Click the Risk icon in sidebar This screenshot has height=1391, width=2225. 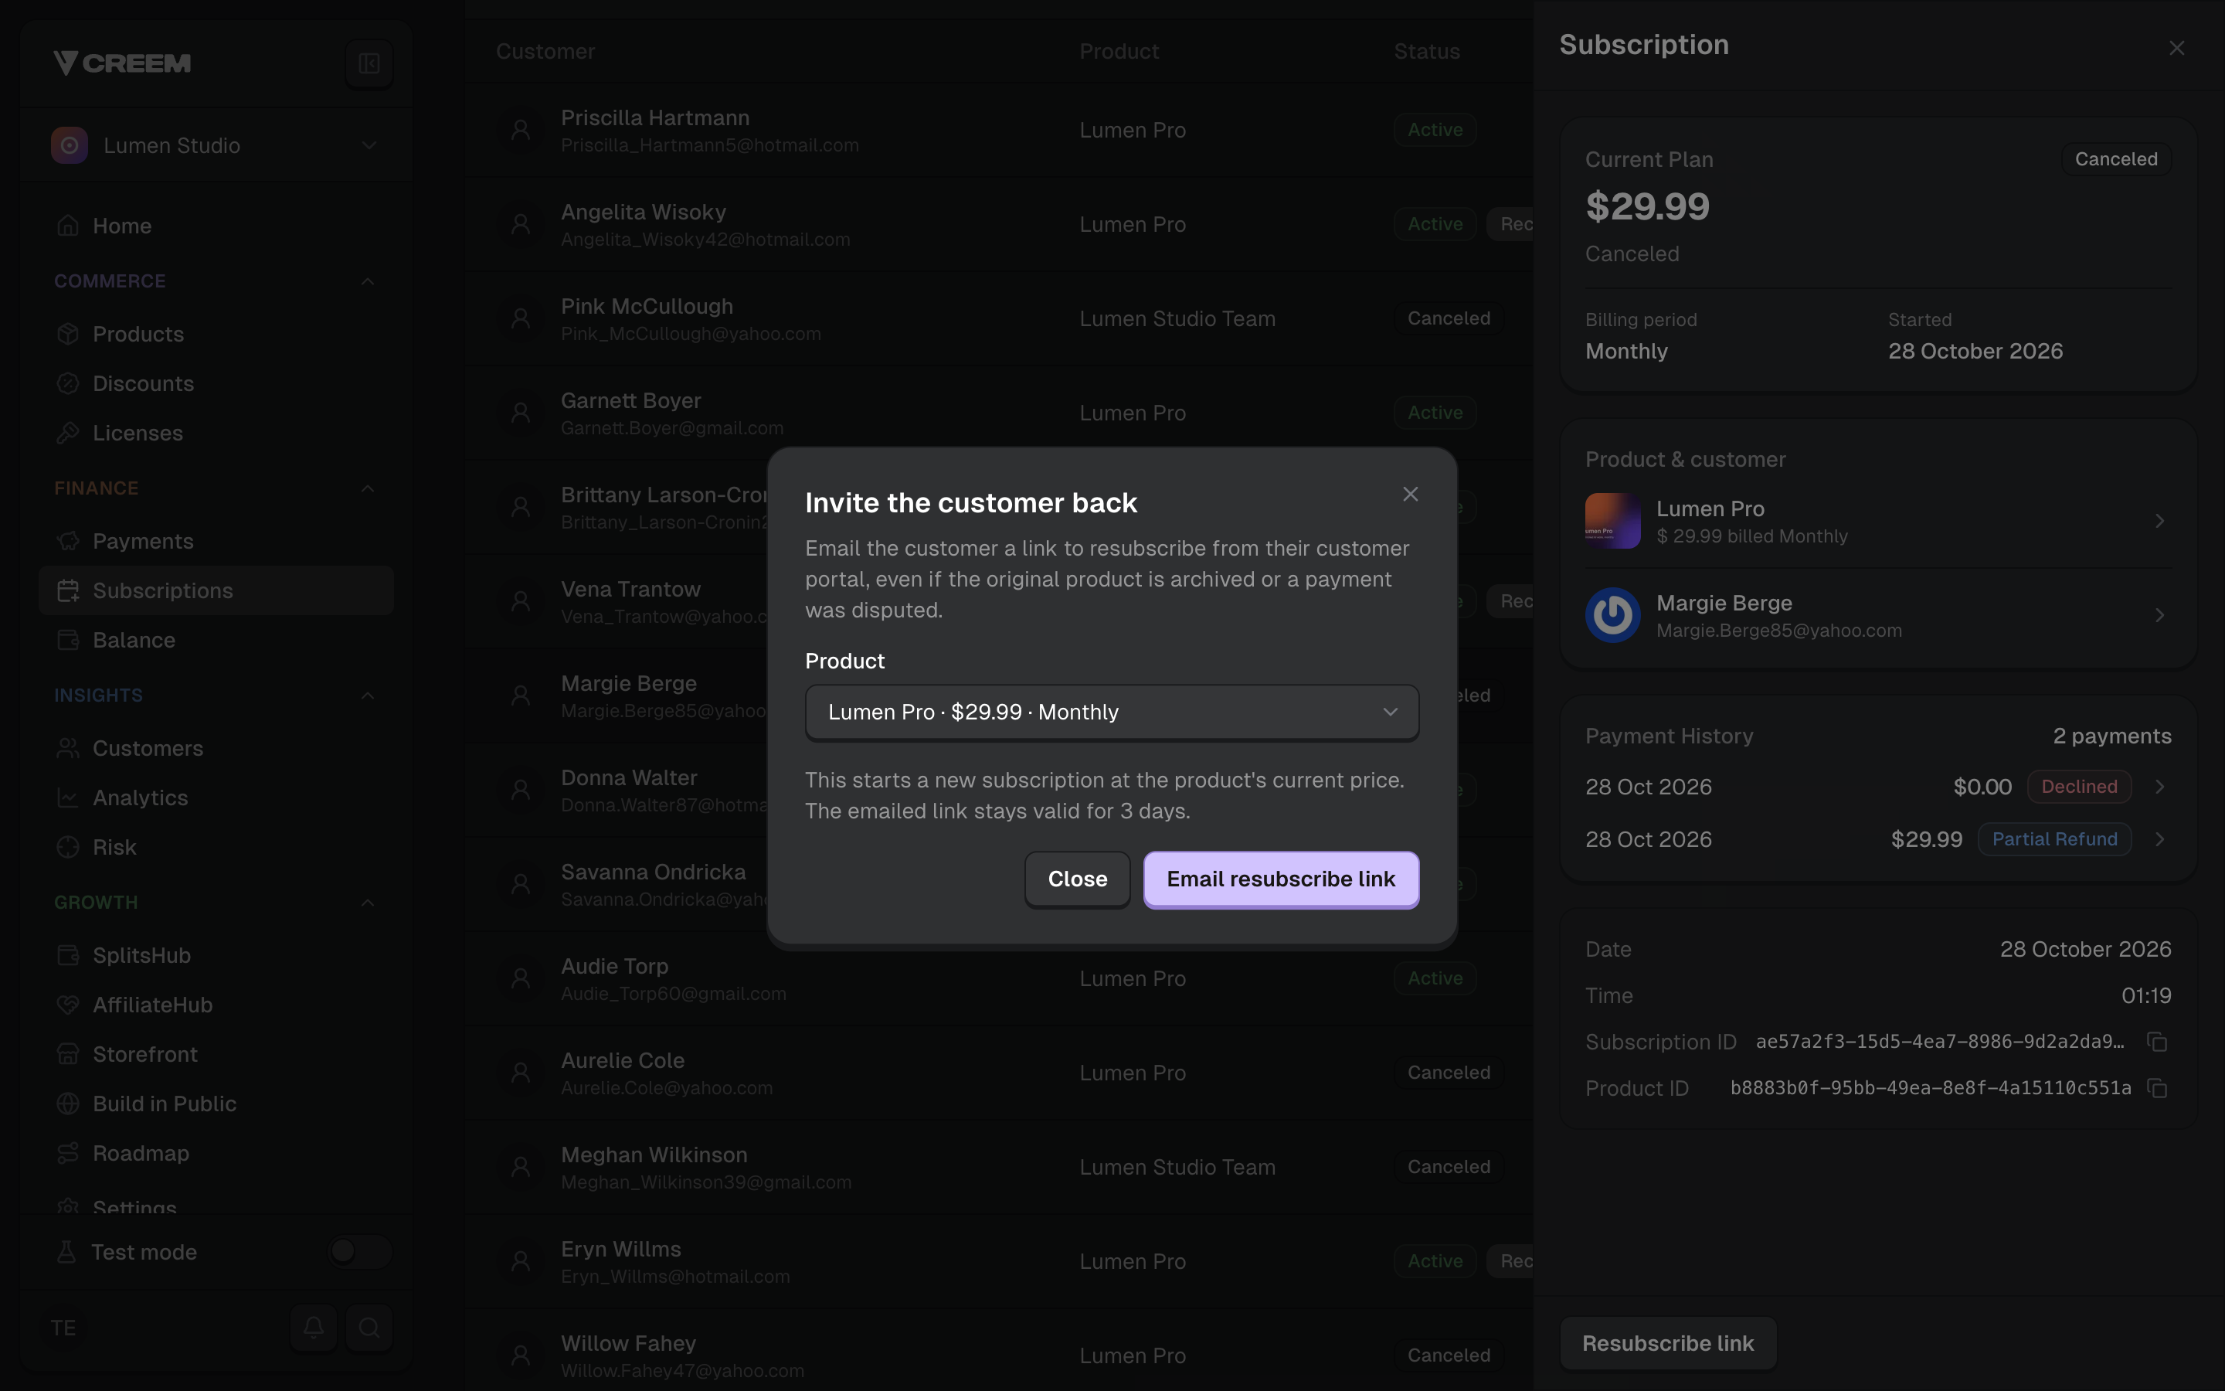pyautogui.click(x=68, y=847)
